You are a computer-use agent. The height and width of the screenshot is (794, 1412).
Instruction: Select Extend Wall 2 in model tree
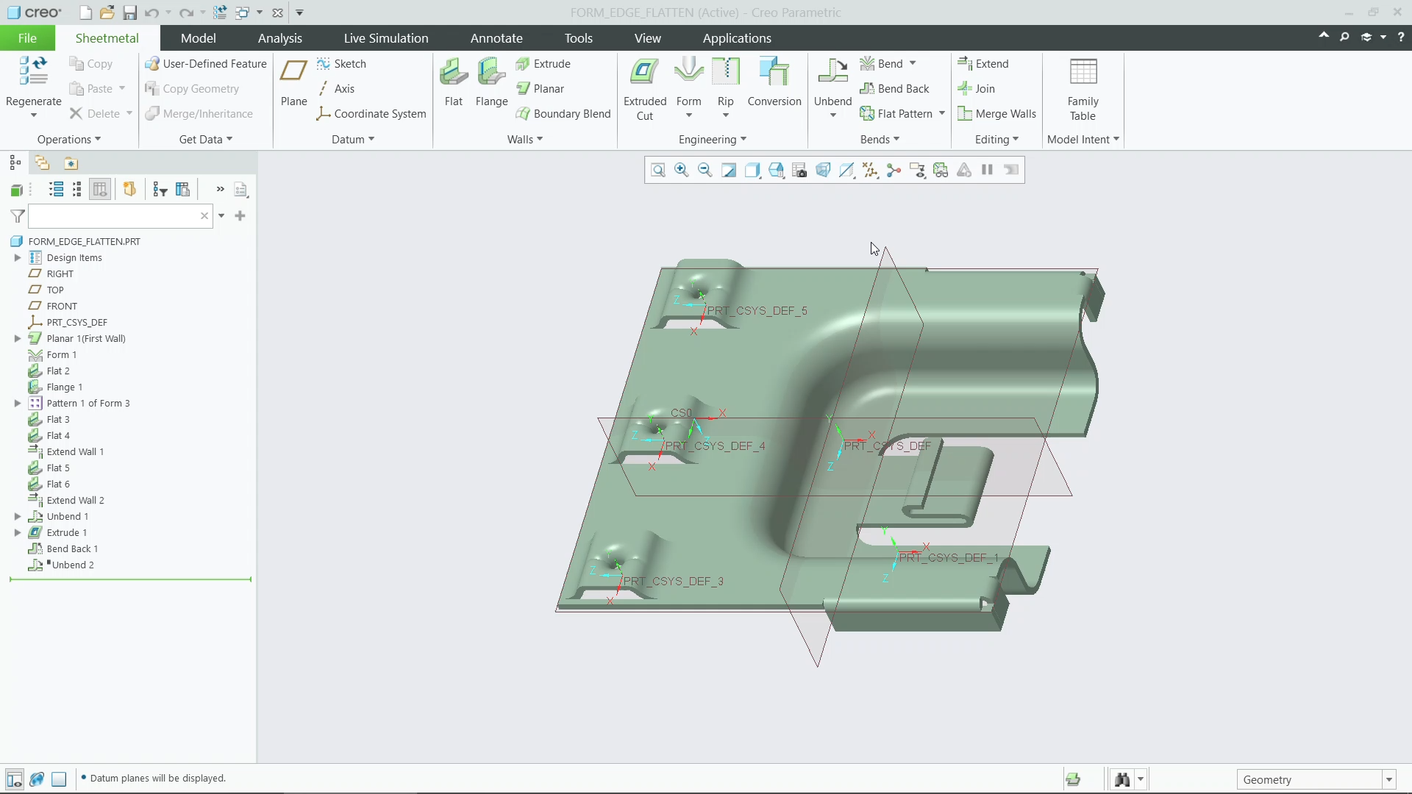pyautogui.click(x=75, y=501)
